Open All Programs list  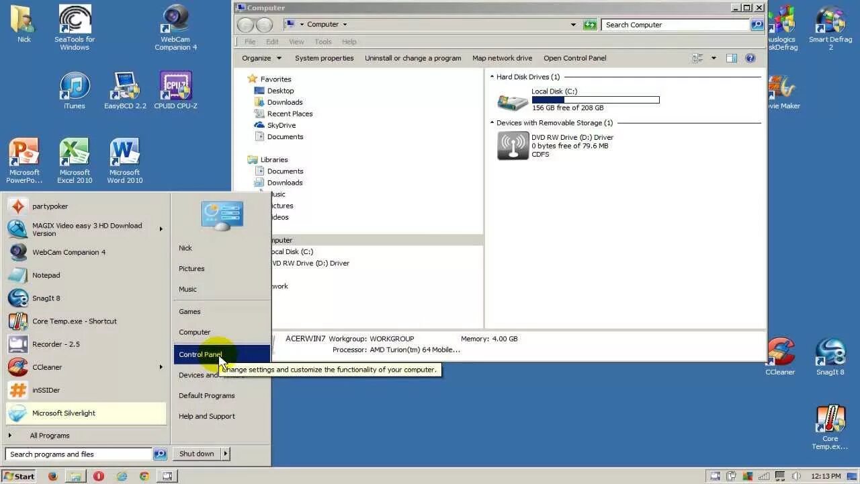click(x=50, y=436)
